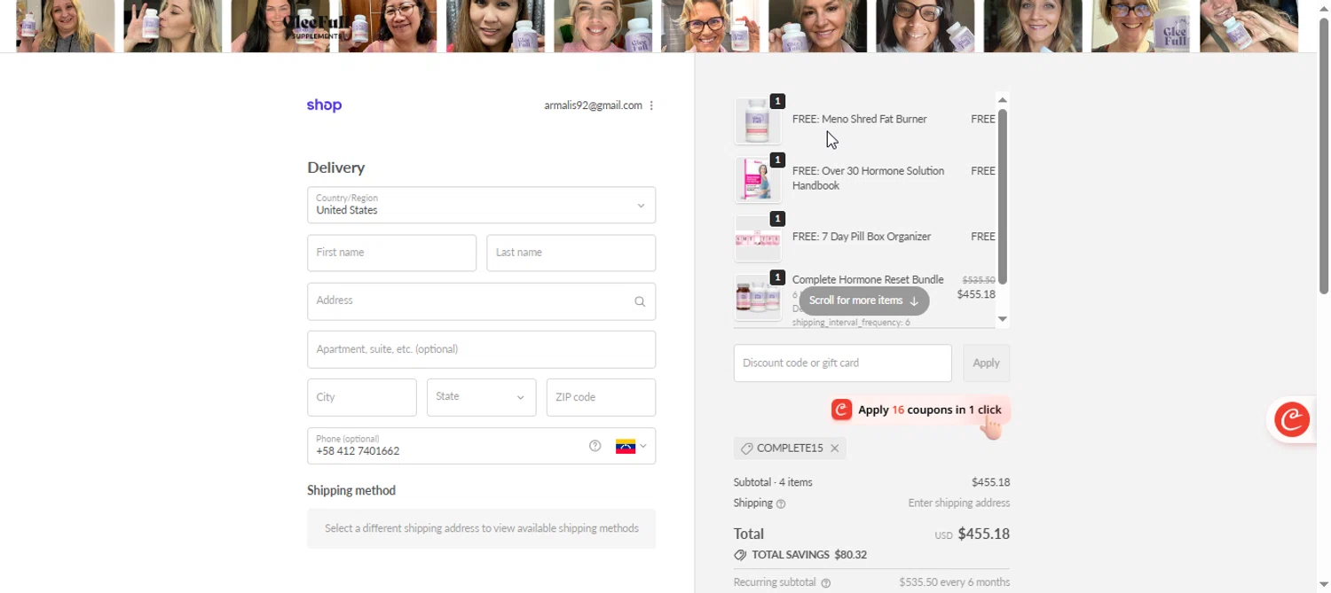The width and height of the screenshot is (1331, 593).
Task: Click the phone help question-mark icon
Action: pyautogui.click(x=595, y=446)
